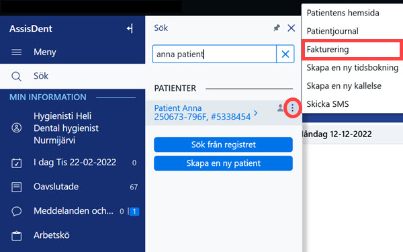The image size is (403, 252).
Task: Click the user profile icon beside Hygienisti Heli
Action: point(16,128)
